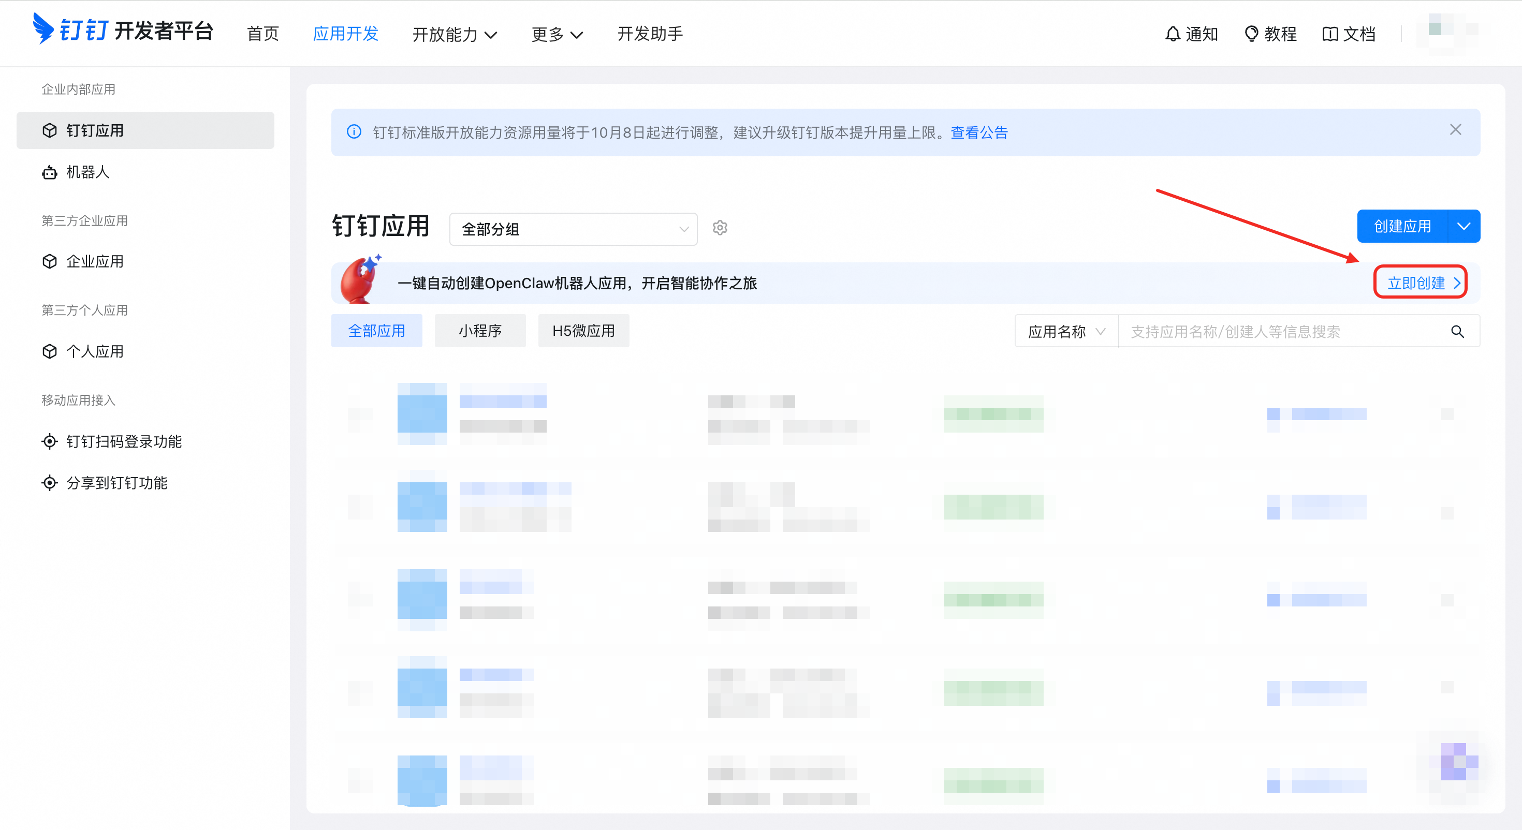Click the cube icon beside 企业应用

[50, 261]
